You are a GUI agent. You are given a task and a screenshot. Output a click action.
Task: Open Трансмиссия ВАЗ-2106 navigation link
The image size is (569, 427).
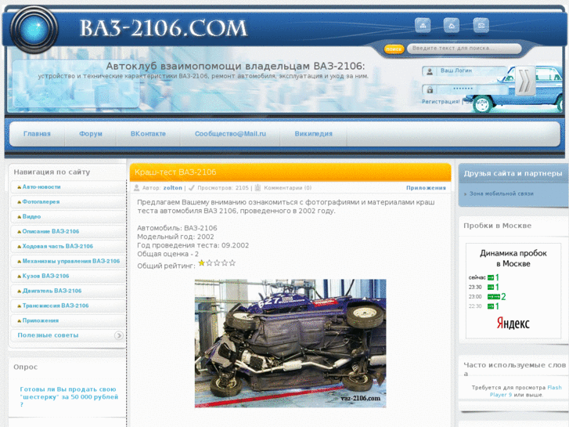56,306
